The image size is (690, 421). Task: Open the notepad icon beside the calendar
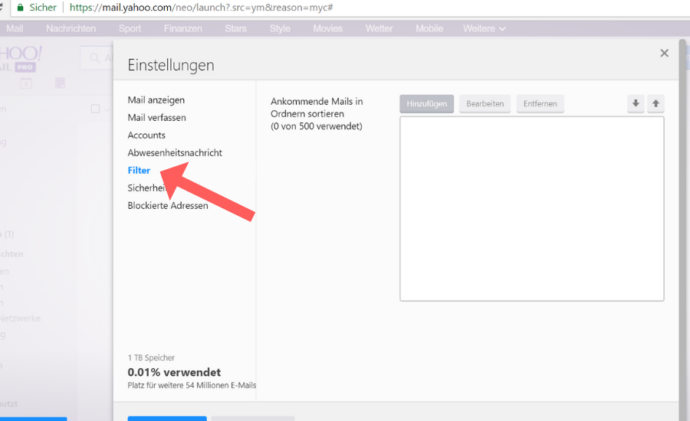click(61, 83)
